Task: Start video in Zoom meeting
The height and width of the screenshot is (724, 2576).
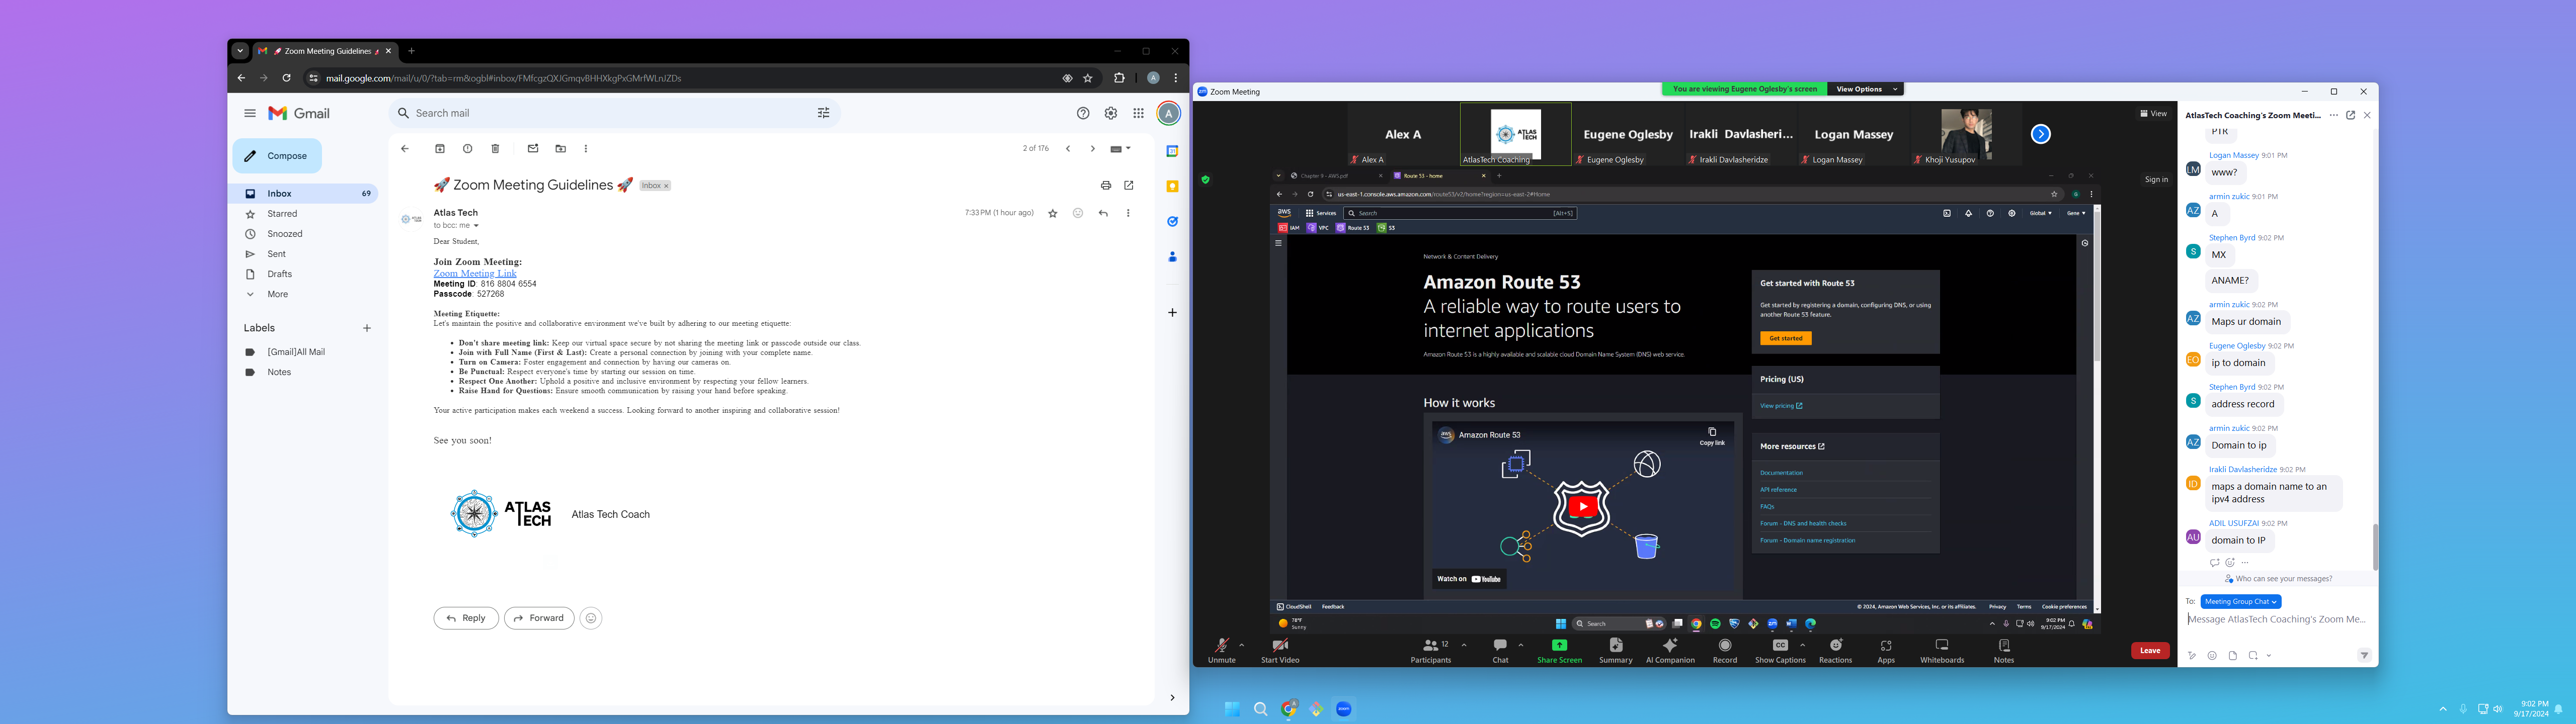Action: pyautogui.click(x=1280, y=650)
